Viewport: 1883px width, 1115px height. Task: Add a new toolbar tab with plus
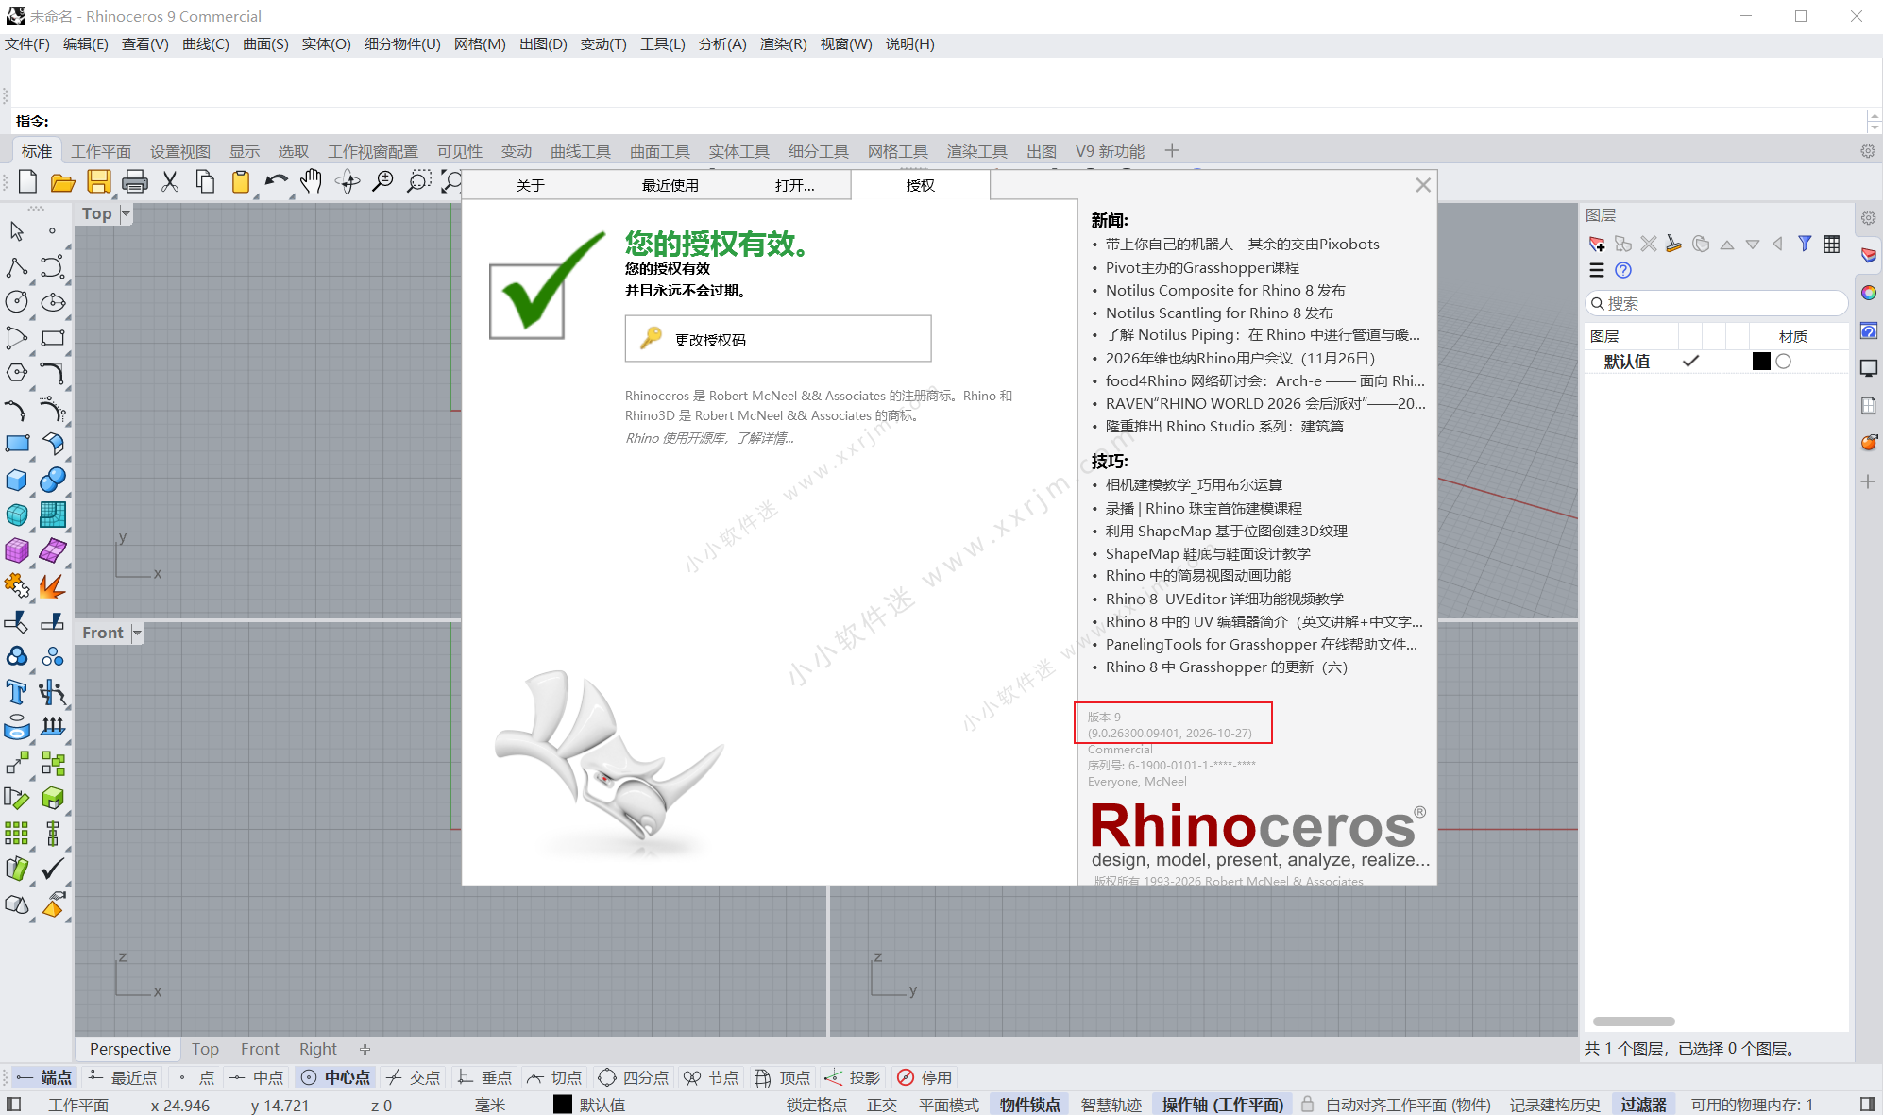(1172, 151)
